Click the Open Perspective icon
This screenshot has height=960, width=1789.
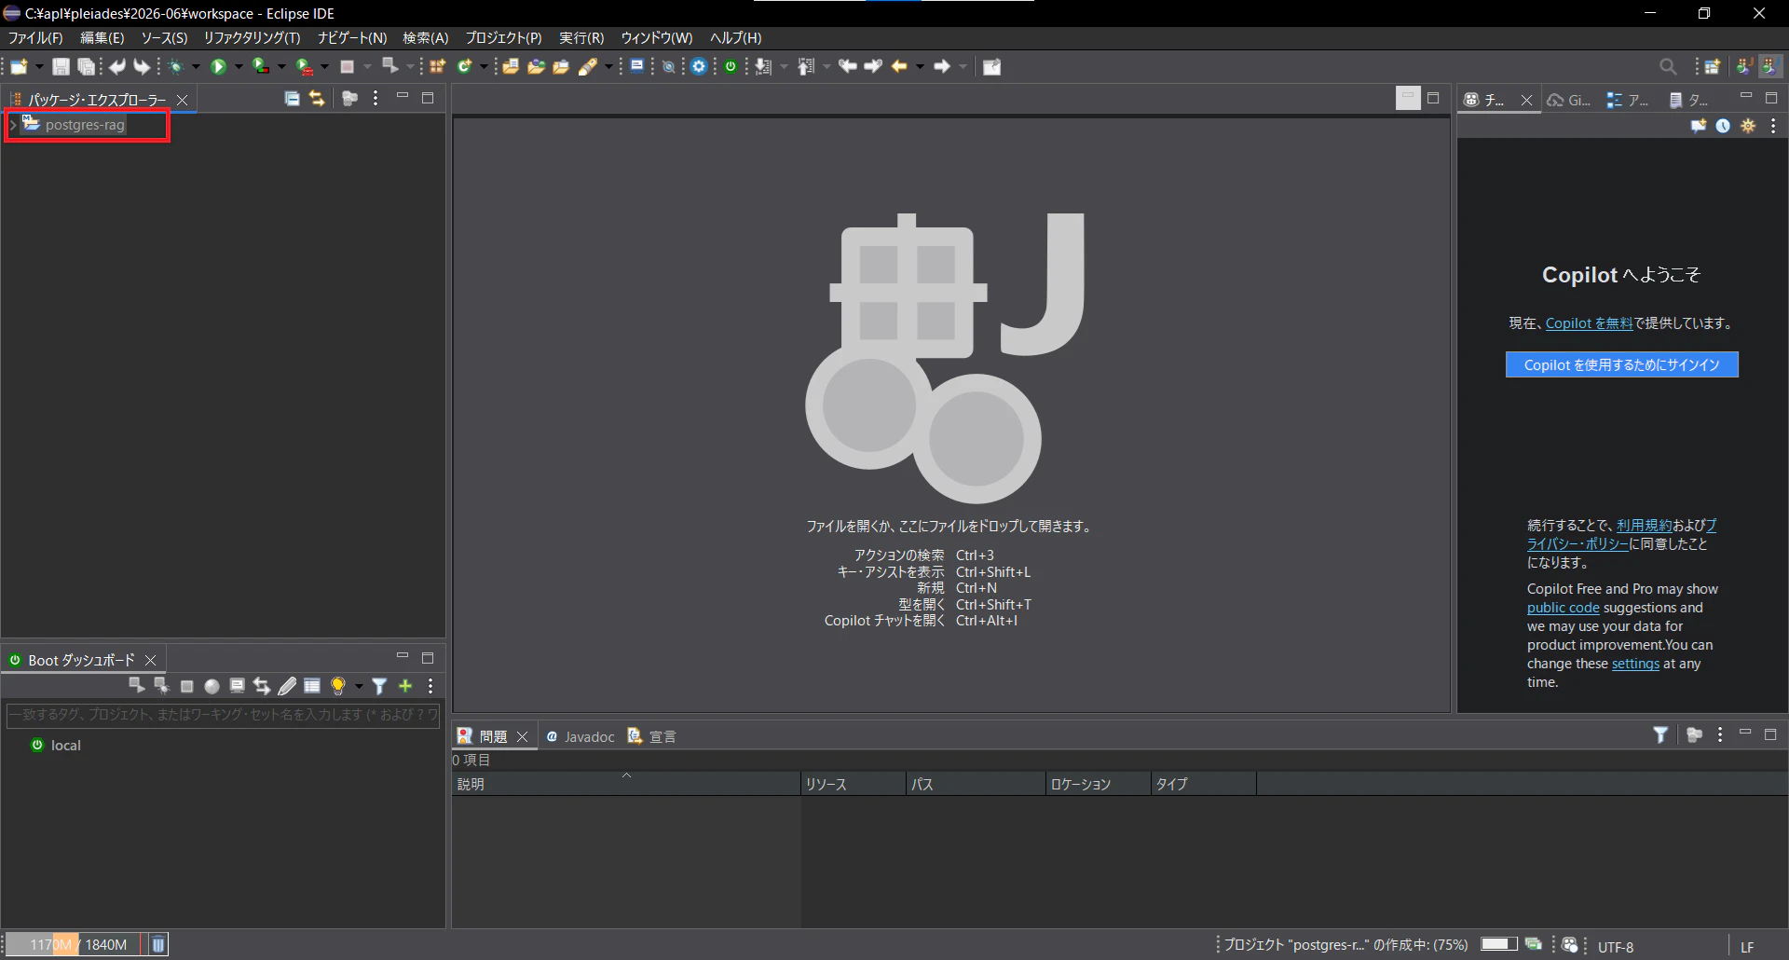click(x=1712, y=66)
